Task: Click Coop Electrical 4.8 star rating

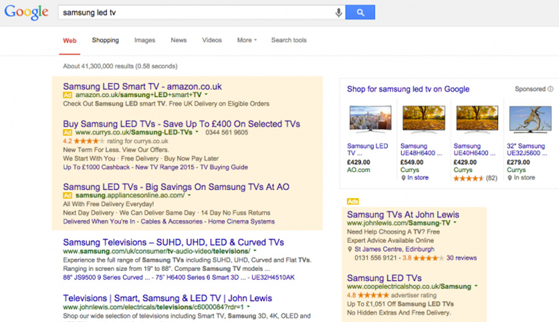Action: point(373,295)
